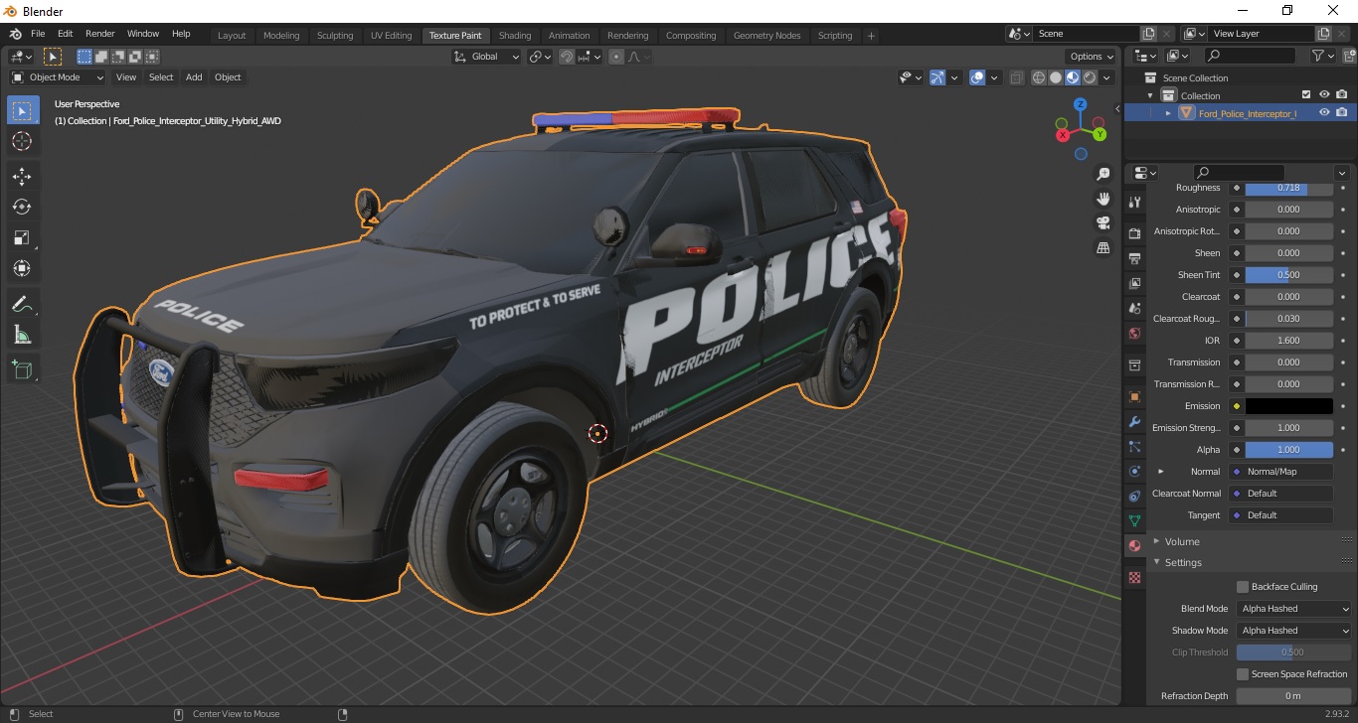Toggle X-Ray view

point(1016,77)
